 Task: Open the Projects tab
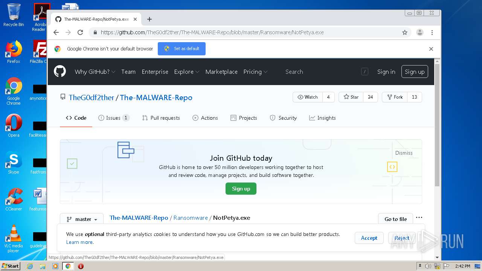244,118
